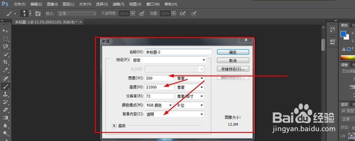Screen dimensions: 355x141
Task: Open the 模式 blend mode dropdown
Action: (77, 13)
